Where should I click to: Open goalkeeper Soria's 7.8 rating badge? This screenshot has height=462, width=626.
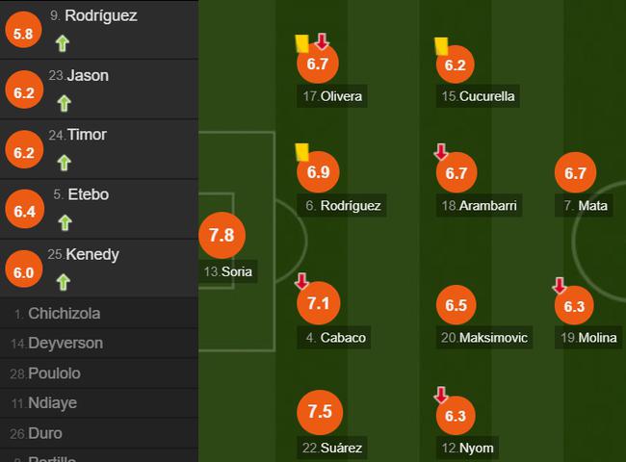click(222, 235)
